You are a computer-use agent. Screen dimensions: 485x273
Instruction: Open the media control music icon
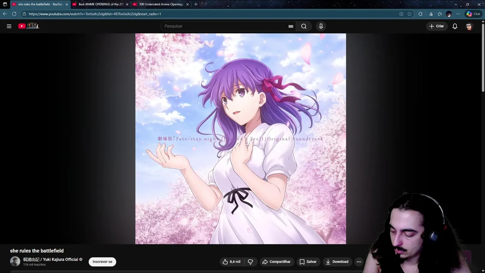coord(431,14)
